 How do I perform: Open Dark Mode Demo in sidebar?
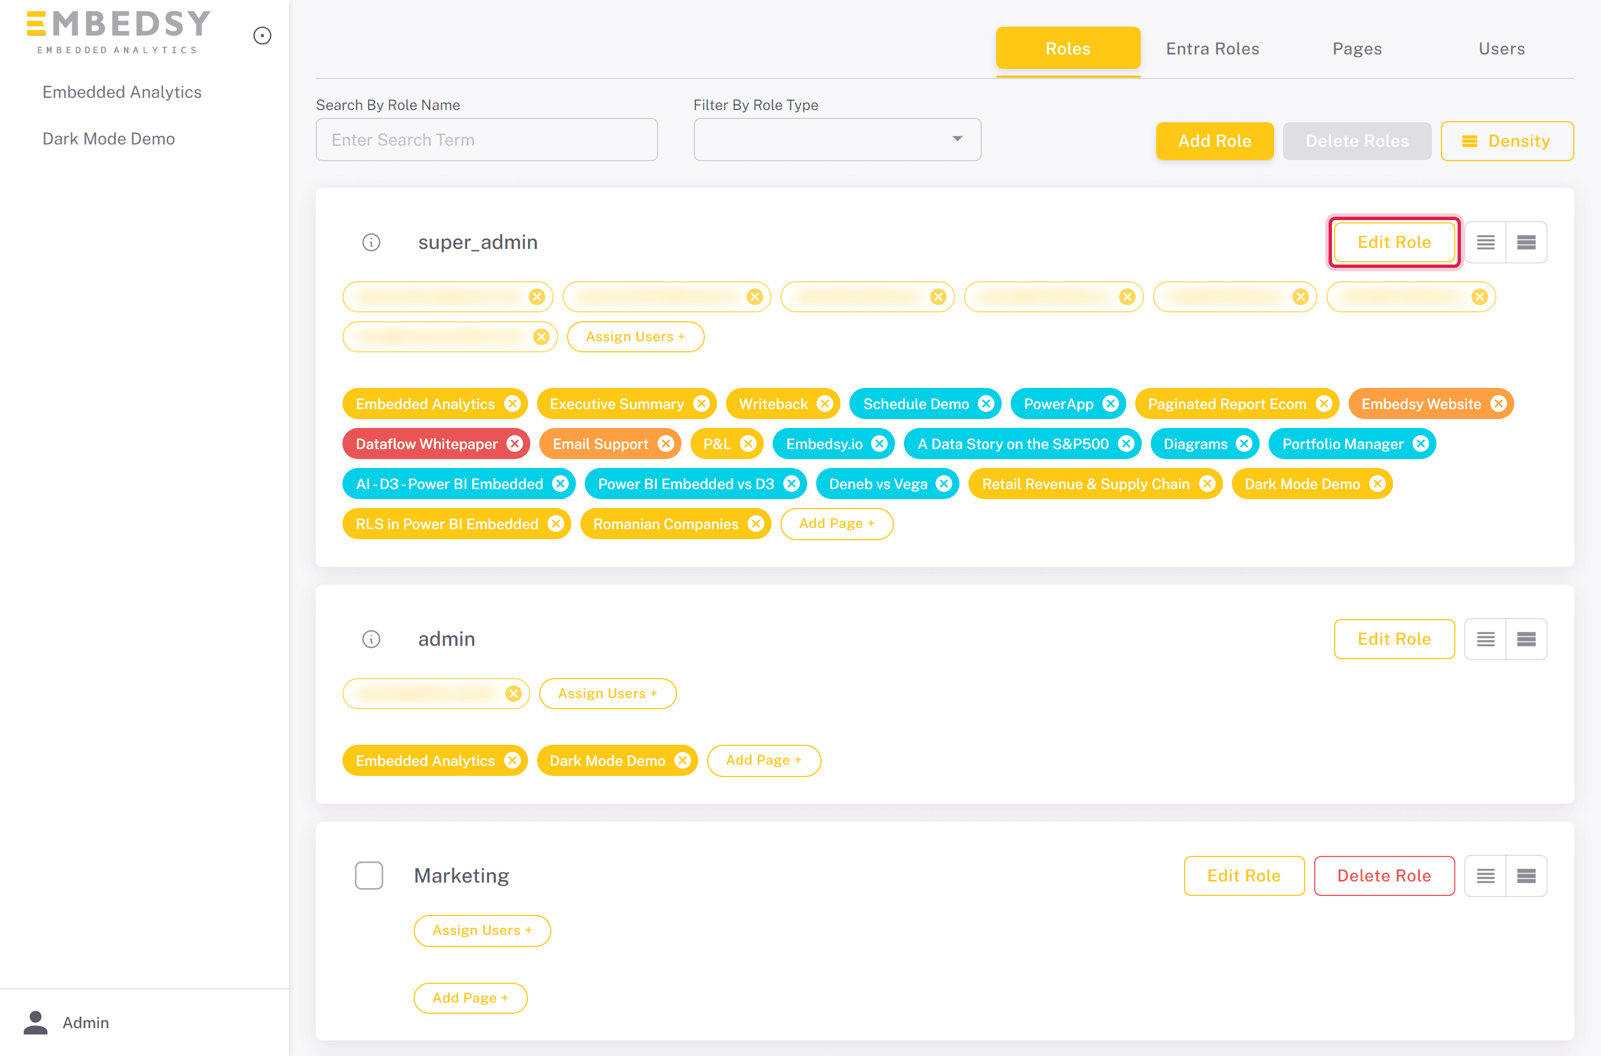click(x=108, y=139)
